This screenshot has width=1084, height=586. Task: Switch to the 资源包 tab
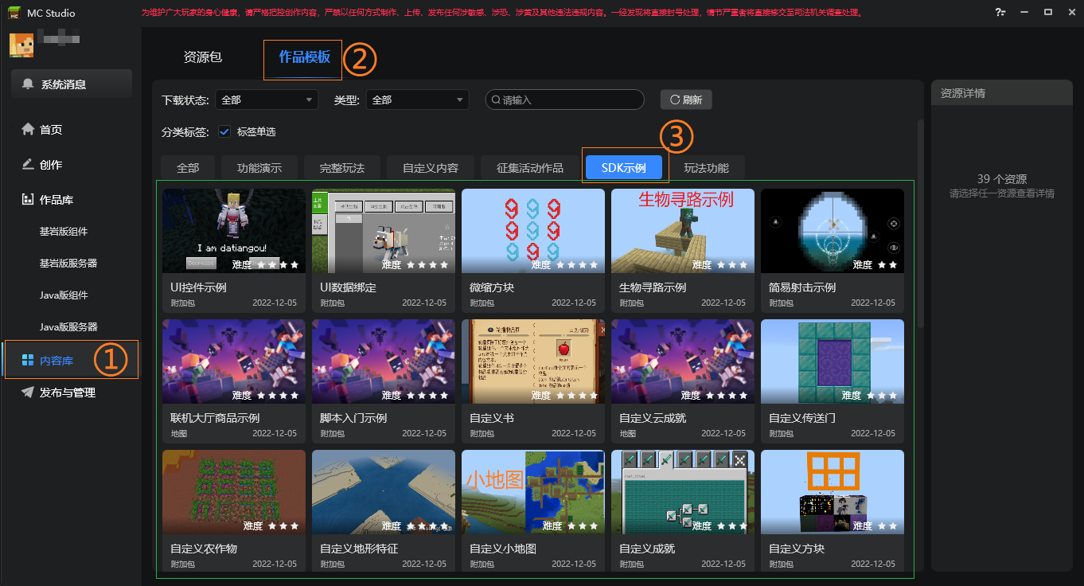[202, 57]
